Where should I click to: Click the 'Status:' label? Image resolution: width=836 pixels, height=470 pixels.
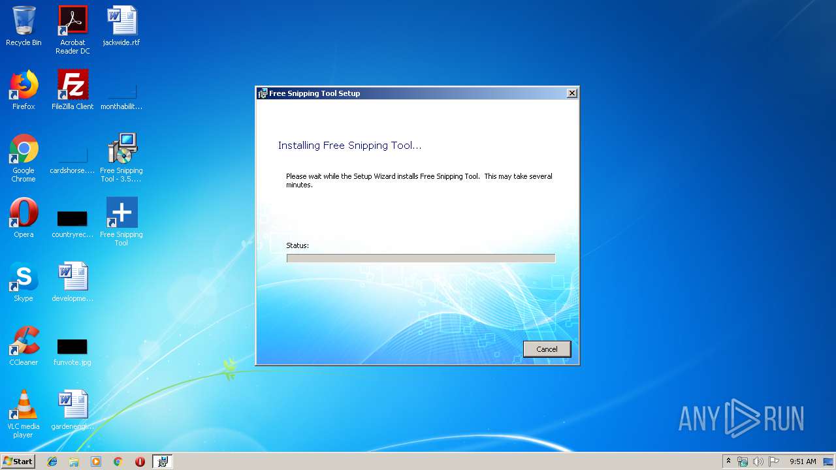298,245
